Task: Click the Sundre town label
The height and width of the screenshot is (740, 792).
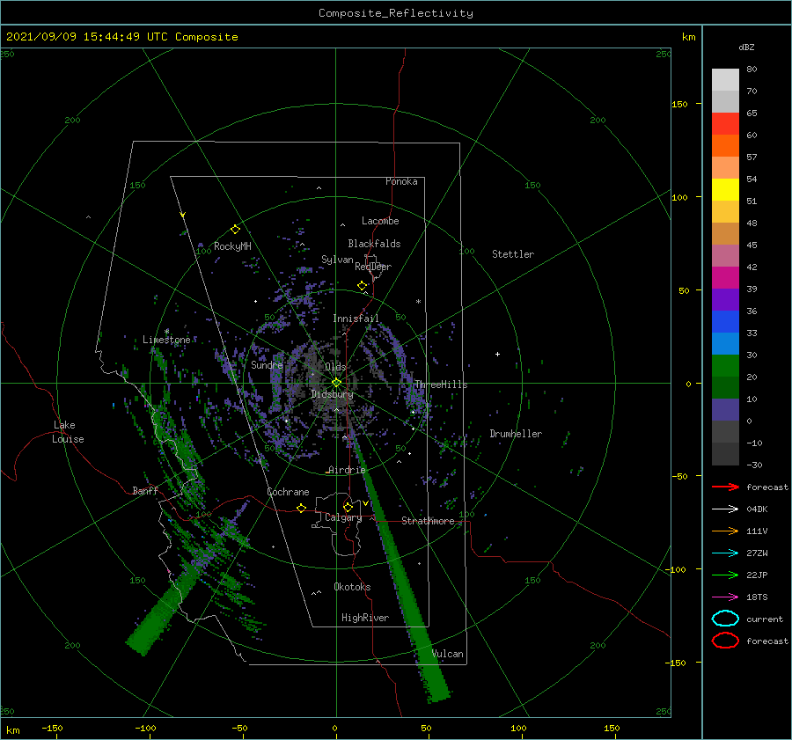Action: pyautogui.click(x=267, y=365)
